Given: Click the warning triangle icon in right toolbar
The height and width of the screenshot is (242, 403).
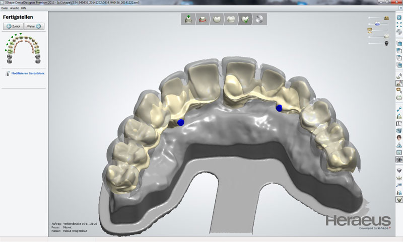Looking at the screenshot, I should 399,145.
